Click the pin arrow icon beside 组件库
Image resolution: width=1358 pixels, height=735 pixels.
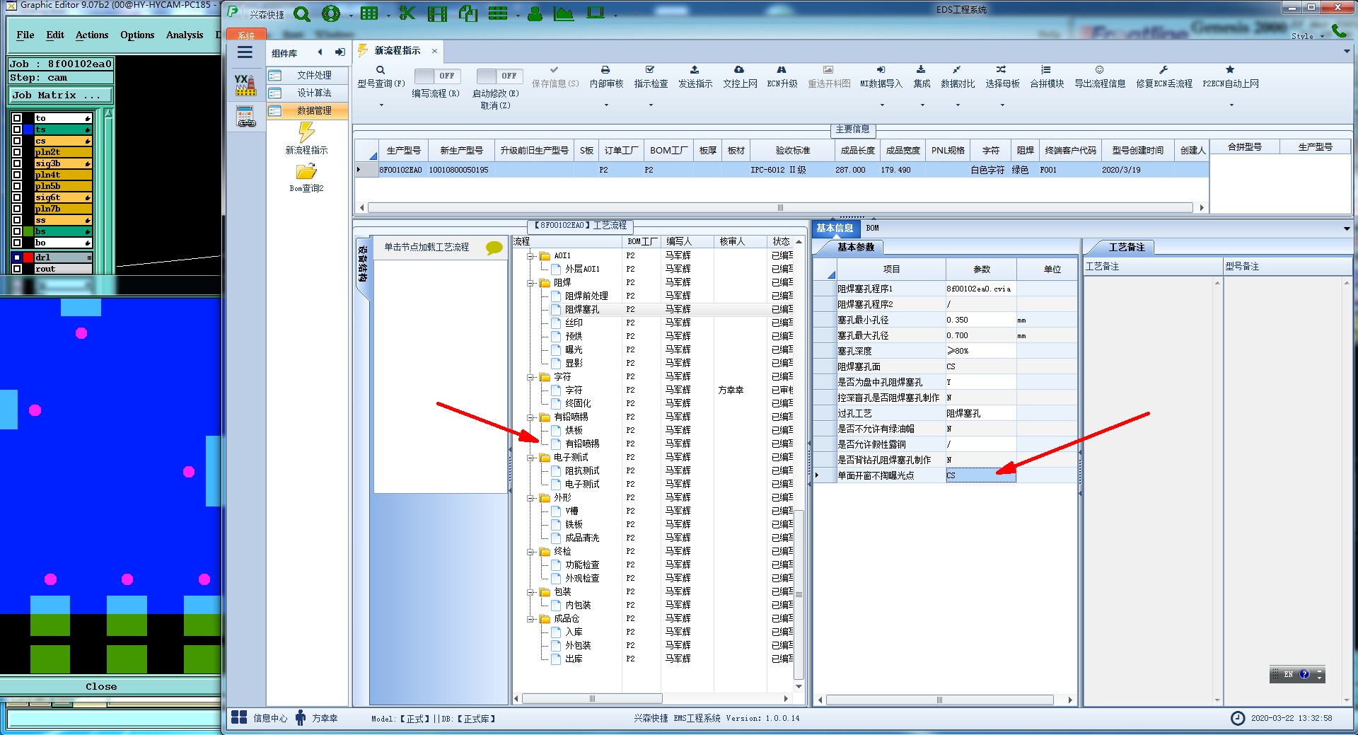340,52
